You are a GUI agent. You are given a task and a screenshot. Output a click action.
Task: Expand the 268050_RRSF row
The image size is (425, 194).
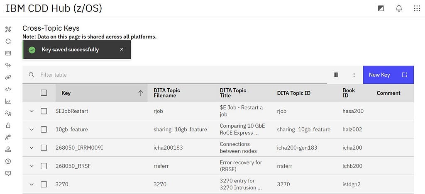(31, 166)
